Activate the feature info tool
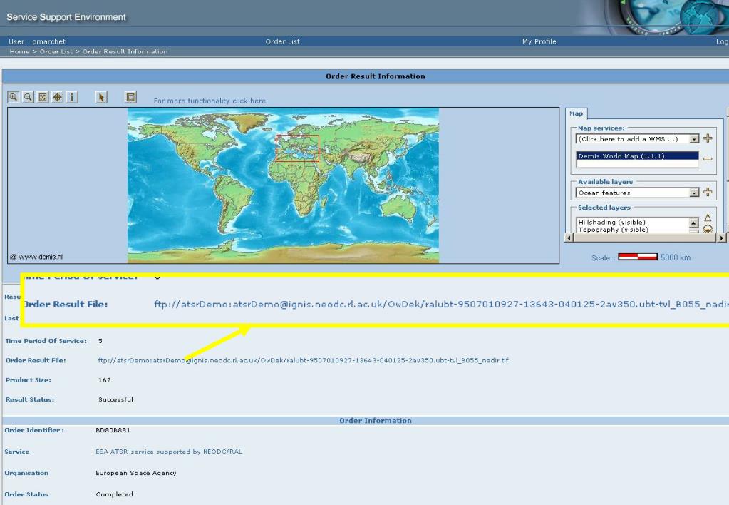 (x=71, y=97)
